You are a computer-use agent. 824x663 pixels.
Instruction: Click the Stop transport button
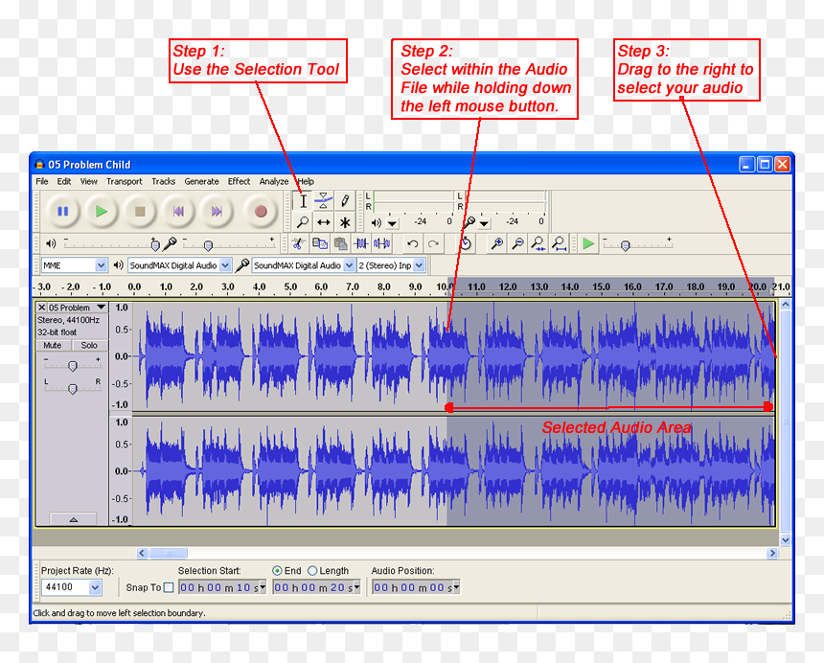[x=140, y=211]
